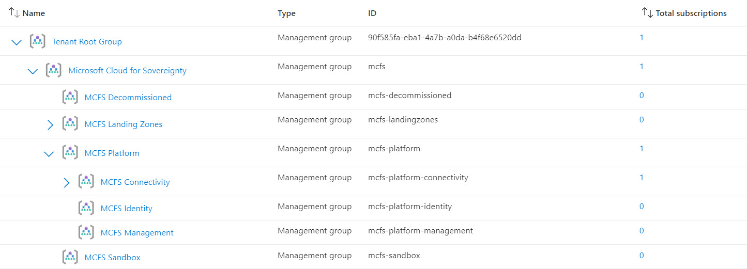The width and height of the screenshot is (747, 269).
Task: Collapse the Tenant Root Group node
Action: click(x=17, y=42)
